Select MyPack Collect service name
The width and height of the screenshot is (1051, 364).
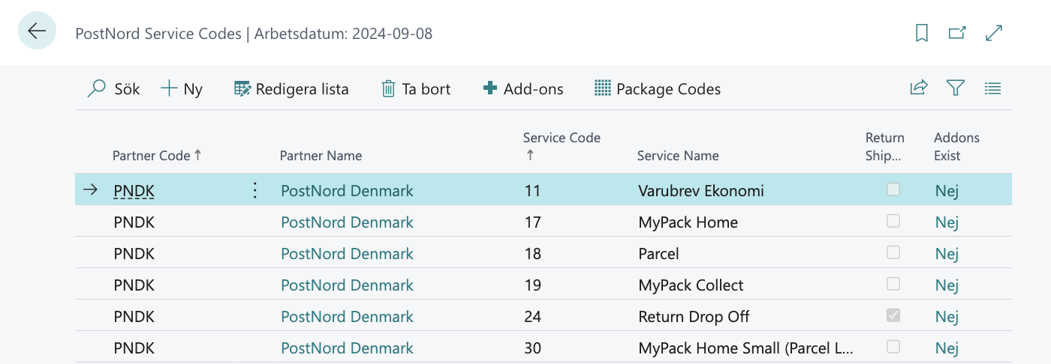(691, 285)
